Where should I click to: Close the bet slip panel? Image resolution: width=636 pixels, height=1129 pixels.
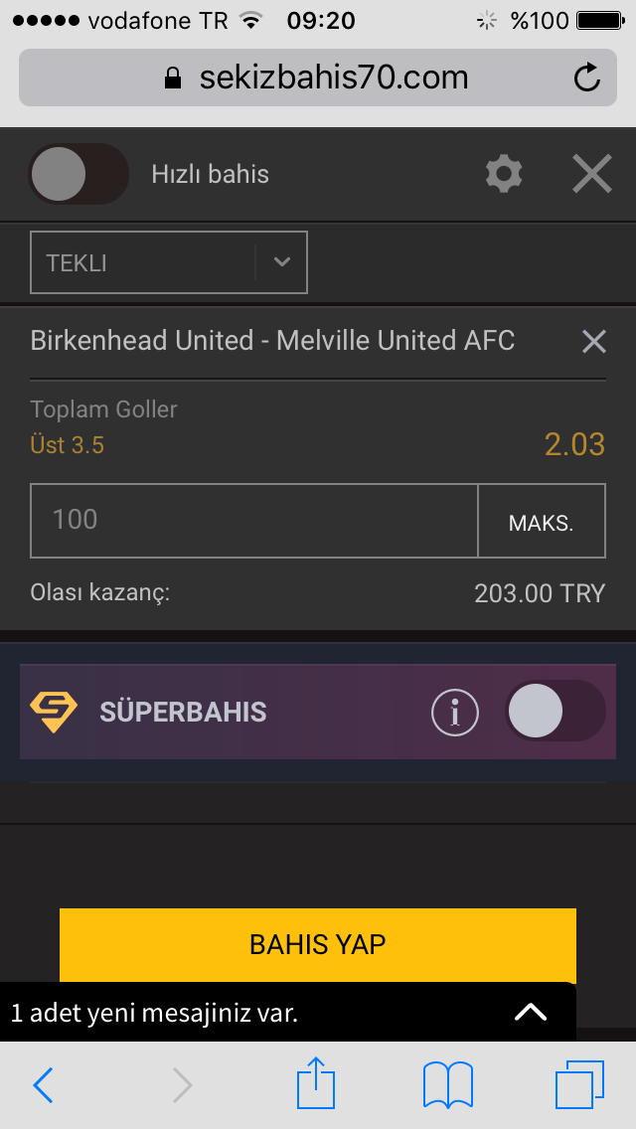click(x=592, y=174)
